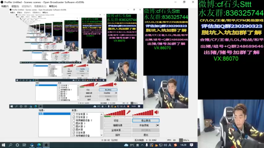Screen dimensions: 264x148
Task: Click the system tray microphone icon
Action: [147, 145]
